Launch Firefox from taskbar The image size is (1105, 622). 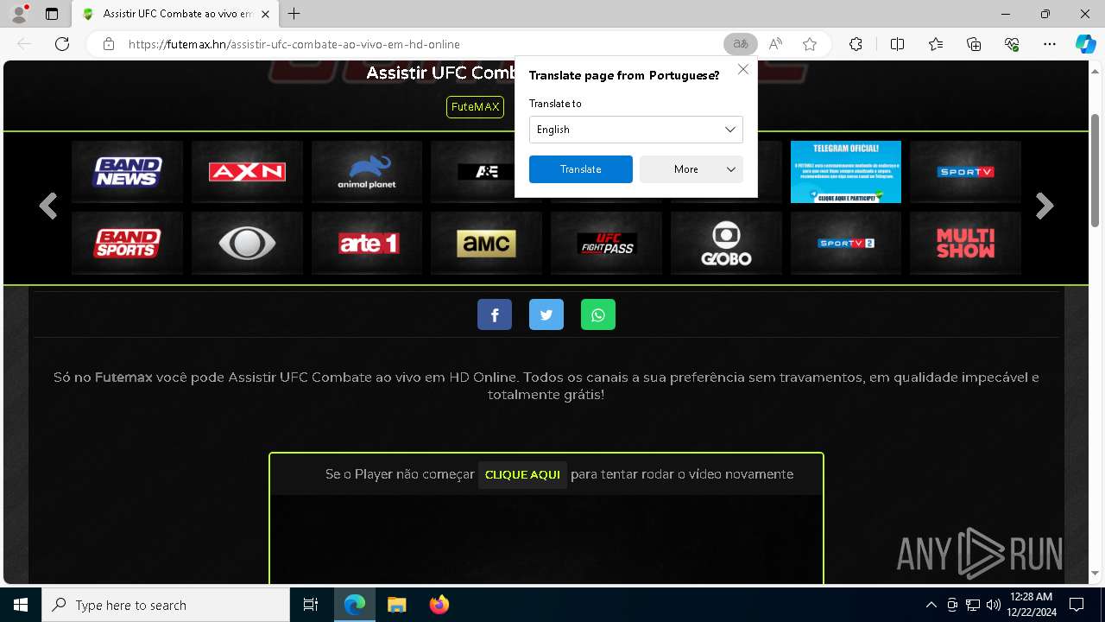pos(439,605)
